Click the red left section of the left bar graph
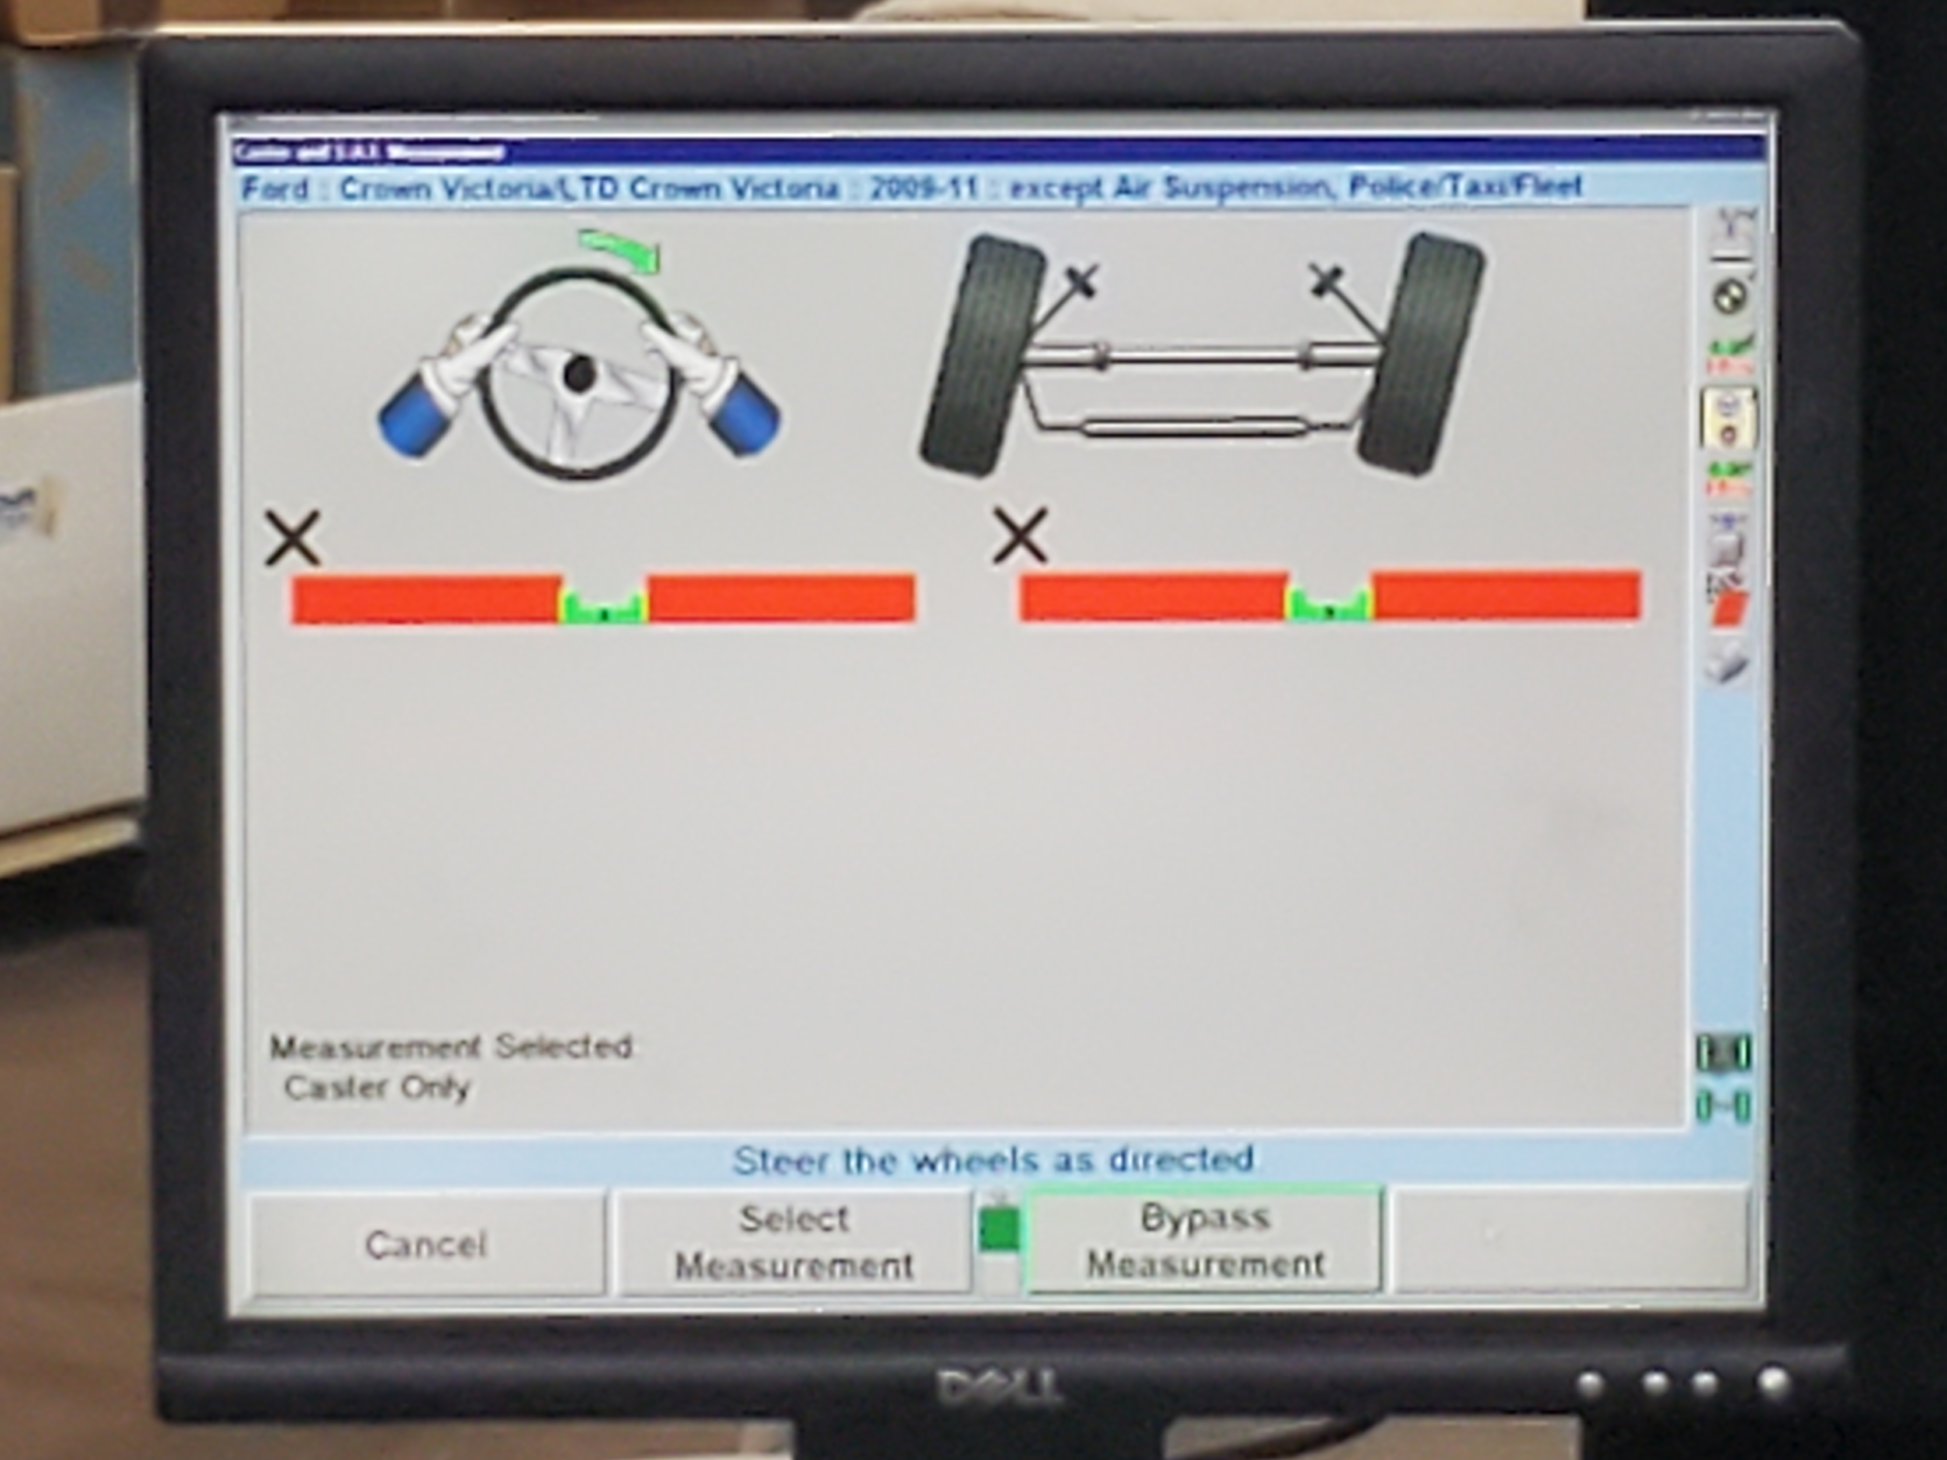This screenshot has width=1947, height=1460. (426, 600)
